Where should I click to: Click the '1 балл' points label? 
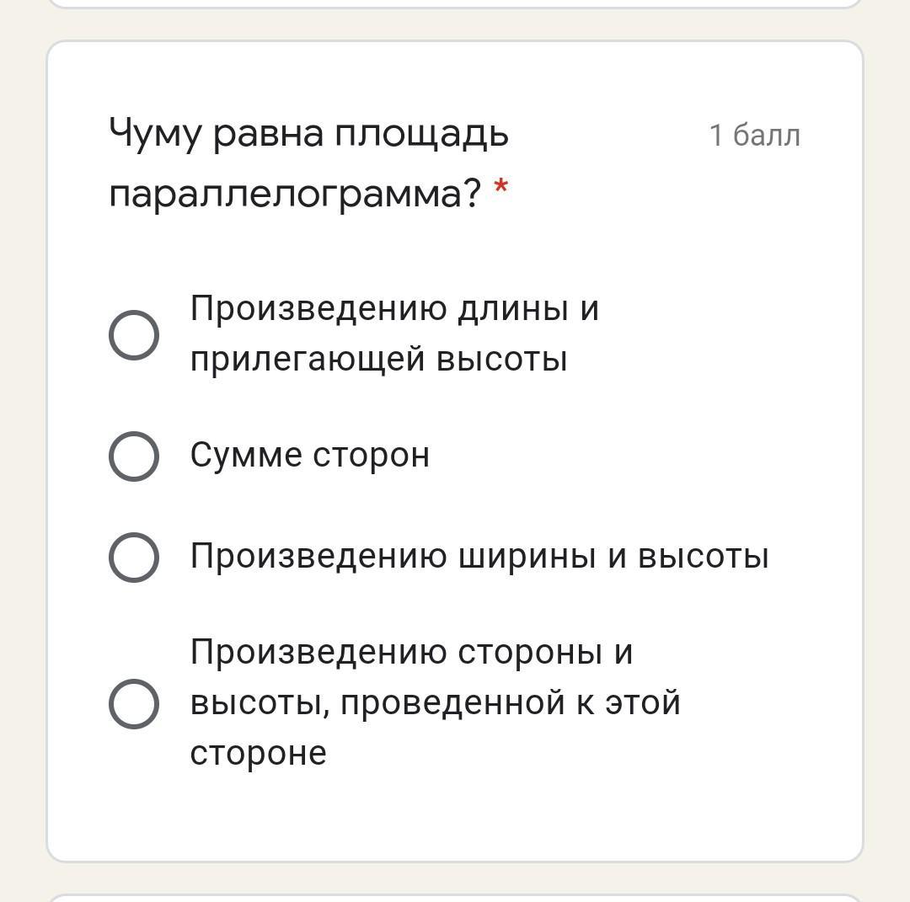754,136
